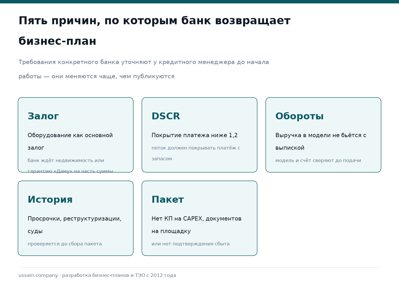The width and height of the screenshot is (399, 285).
Task: Click "Покрытие платежа ниже 1,2" text
Action: 195,135
